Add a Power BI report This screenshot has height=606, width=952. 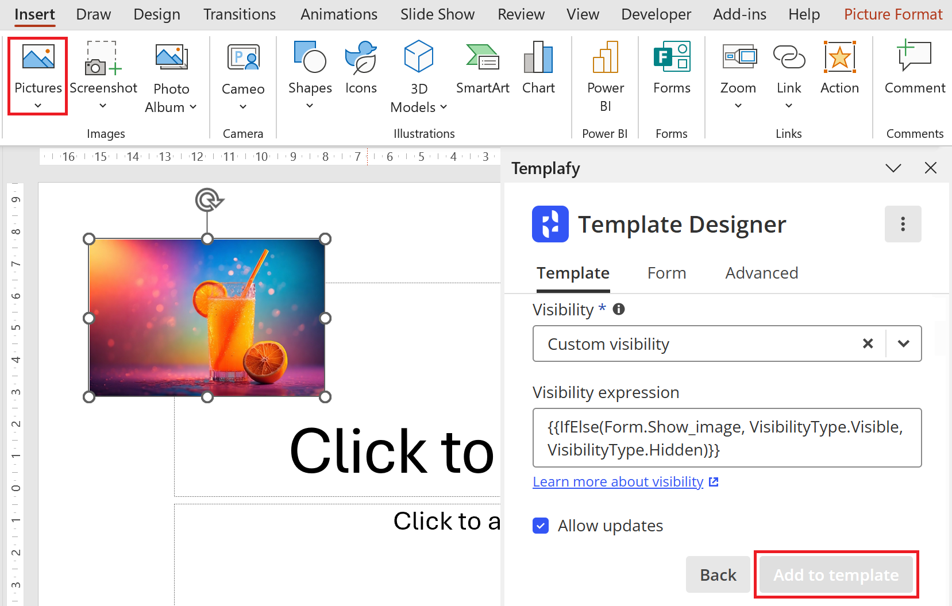click(x=605, y=75)
